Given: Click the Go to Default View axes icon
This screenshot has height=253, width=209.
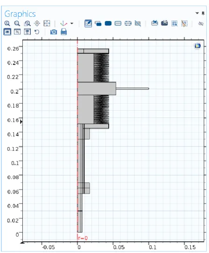Looking at the screenshot, I should (x=64, y=23).
